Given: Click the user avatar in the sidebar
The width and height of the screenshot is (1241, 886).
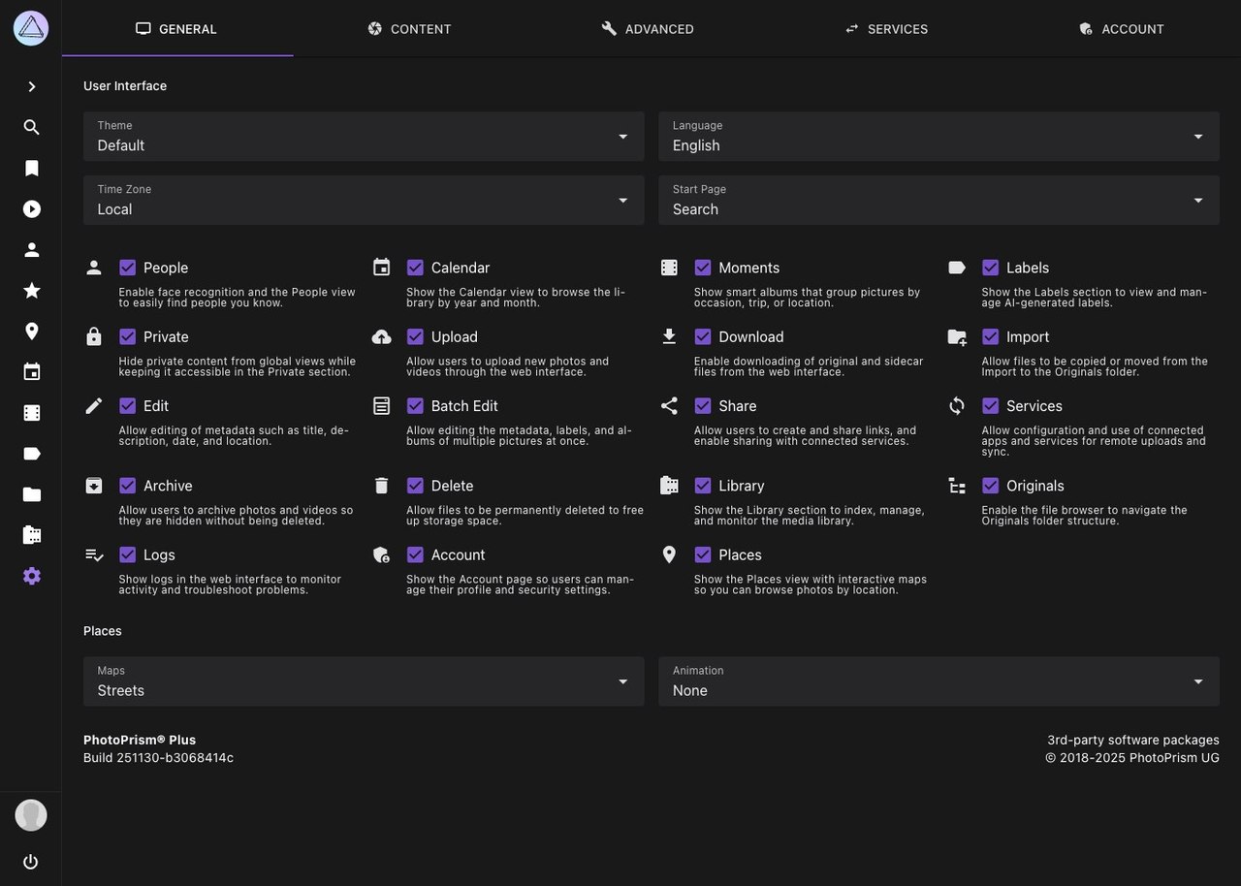Looking at the screenshot, I should (31, 815).
